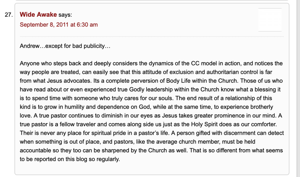
Task: Click the line "Andrew…except for bad publicity…"
Action: pos(65,46)
